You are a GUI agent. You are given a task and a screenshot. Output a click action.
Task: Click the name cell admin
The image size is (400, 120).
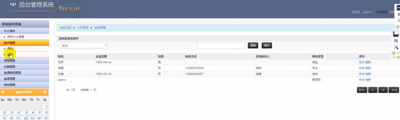point(62,80)
